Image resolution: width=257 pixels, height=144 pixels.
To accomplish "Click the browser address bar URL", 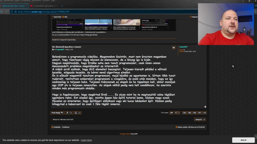I will (43, 12).
